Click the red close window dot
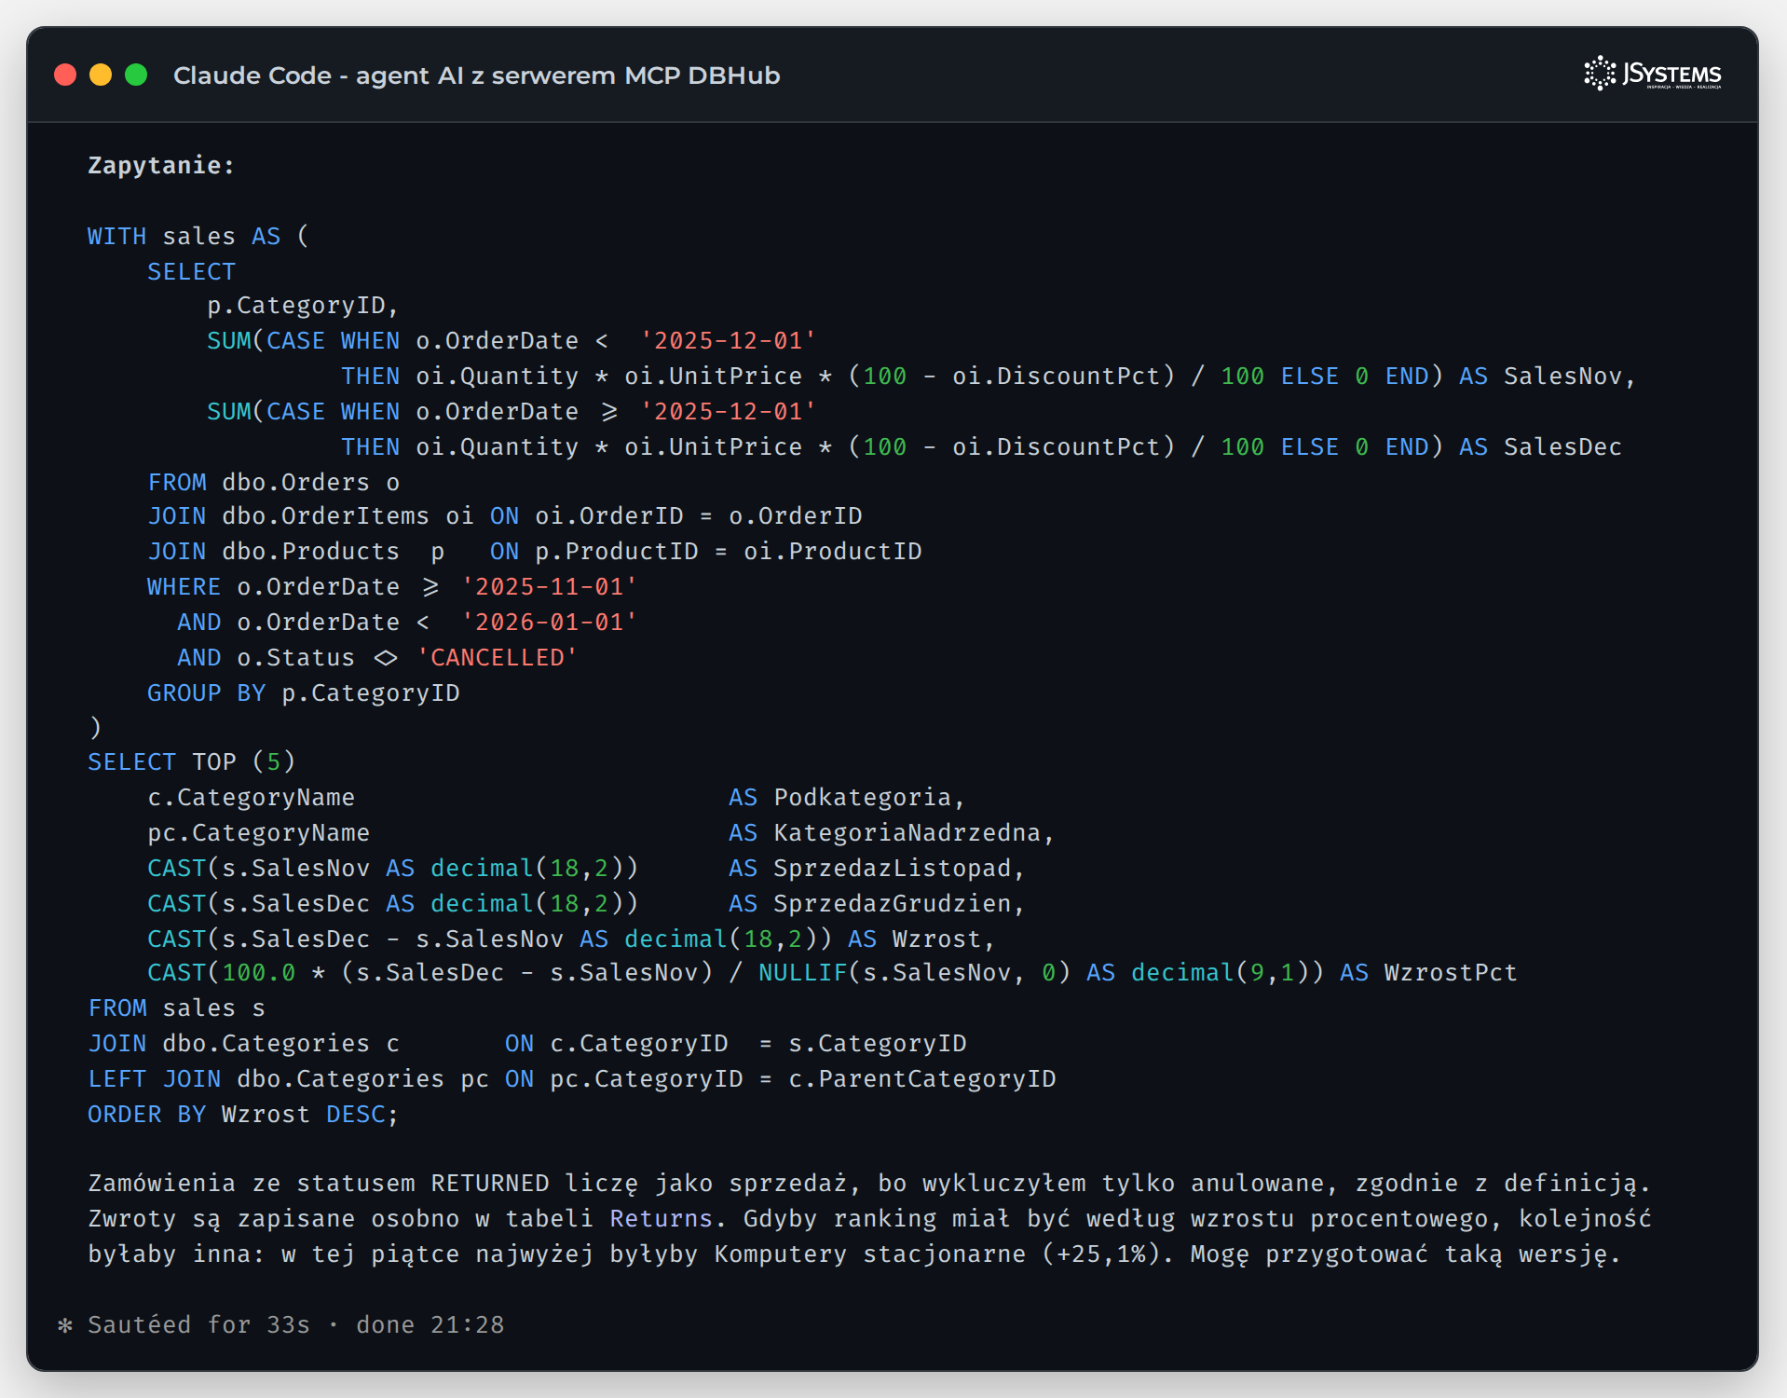Screen dimensions: 1787x1398 point(65,75)
